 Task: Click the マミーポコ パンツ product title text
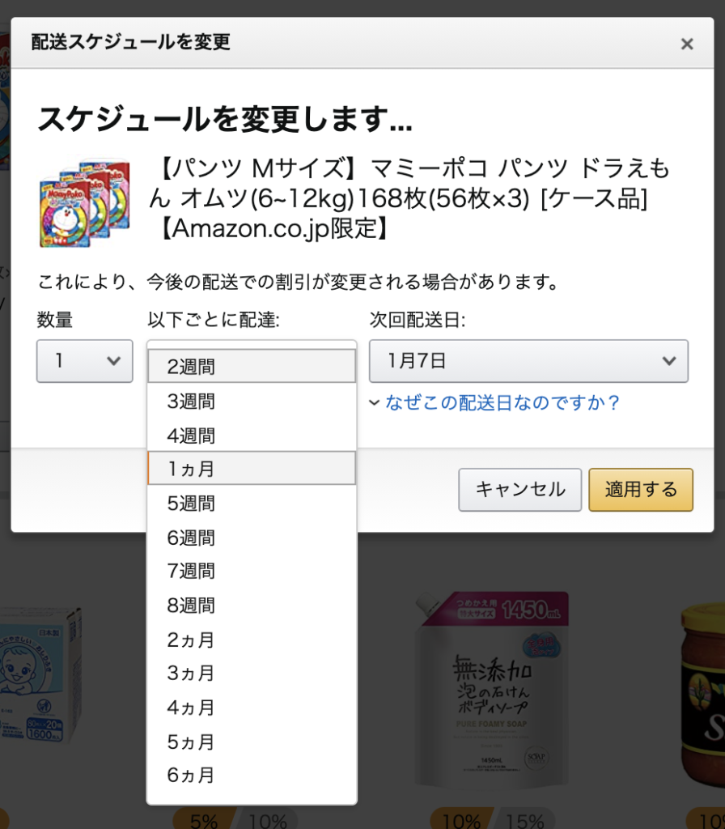click(x=409, y=198)
